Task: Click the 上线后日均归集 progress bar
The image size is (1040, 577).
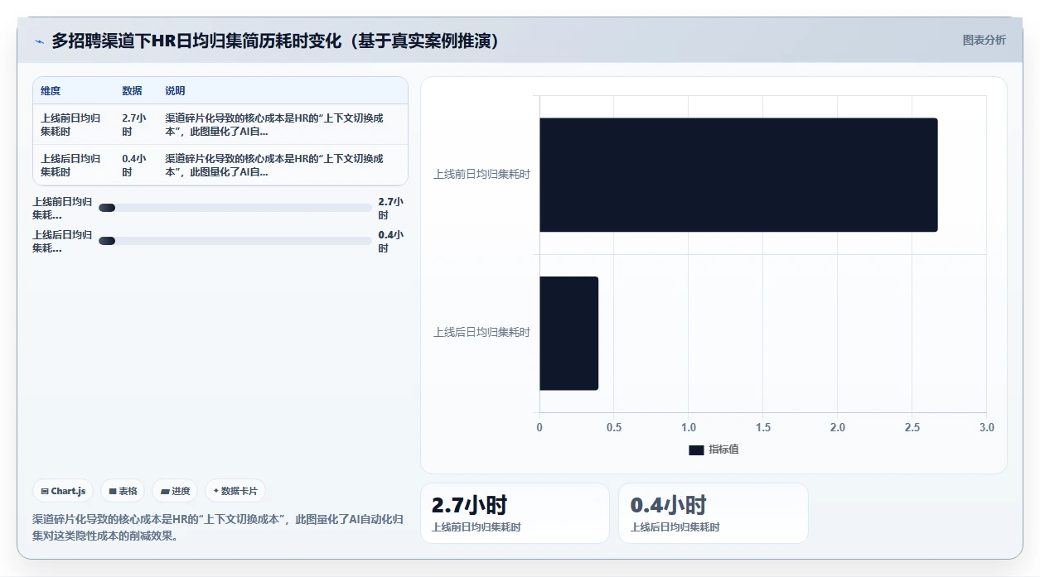Action: pos(235,241)
